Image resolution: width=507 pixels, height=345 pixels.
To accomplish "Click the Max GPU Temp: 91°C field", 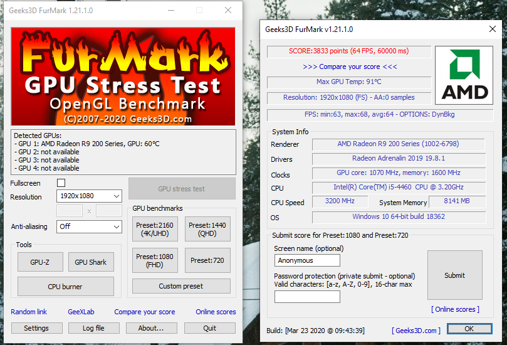I will coord(349,82).
